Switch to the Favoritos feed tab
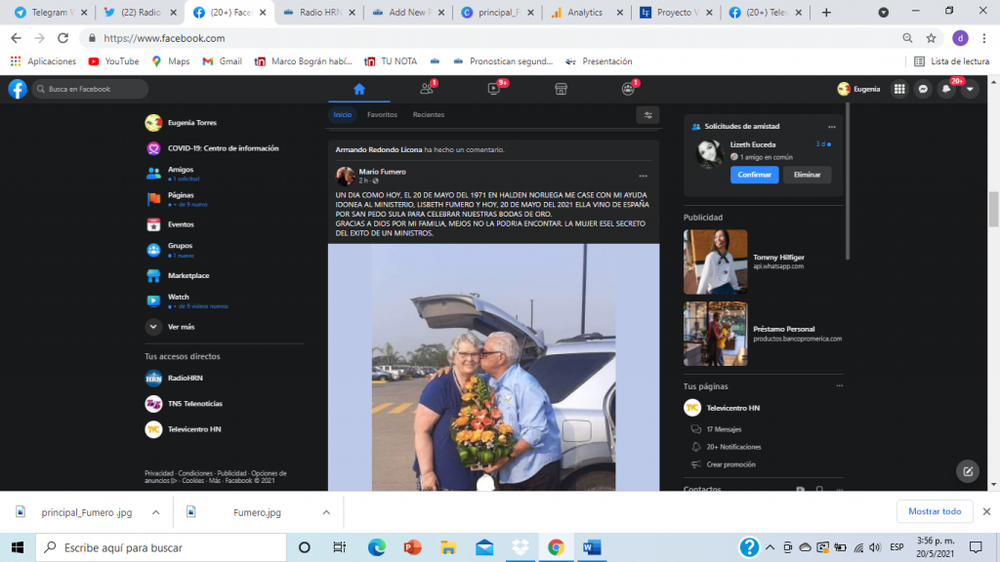The width and height of the screenshot is (1000, 562). (382, 115)
